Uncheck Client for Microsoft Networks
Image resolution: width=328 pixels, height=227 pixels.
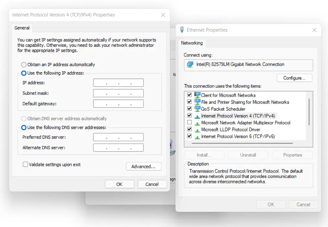tap(189, 95)
